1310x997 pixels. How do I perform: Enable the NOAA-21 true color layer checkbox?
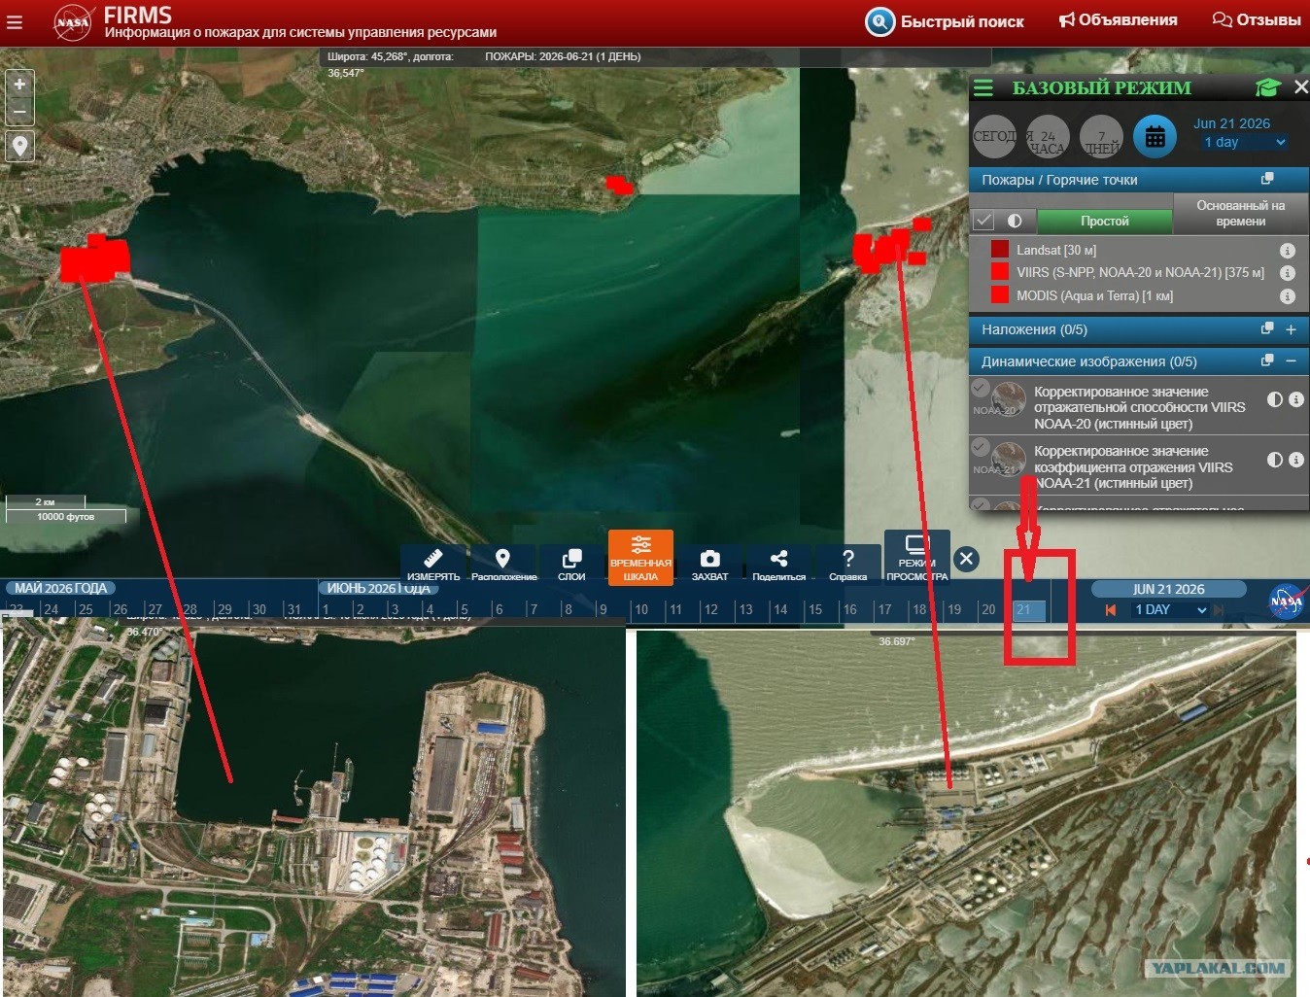(x=980, y=446)
